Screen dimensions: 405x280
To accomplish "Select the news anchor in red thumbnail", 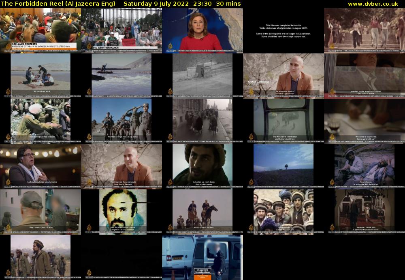I will tap(202, 30).
